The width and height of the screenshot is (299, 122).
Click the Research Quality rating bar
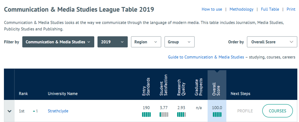182,114
